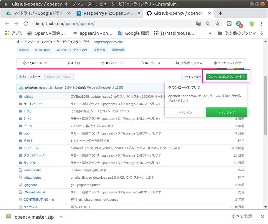The image size is (268, 224).
Task: Click the 深層学習 topic tag
Action: (x=100, y=50)
